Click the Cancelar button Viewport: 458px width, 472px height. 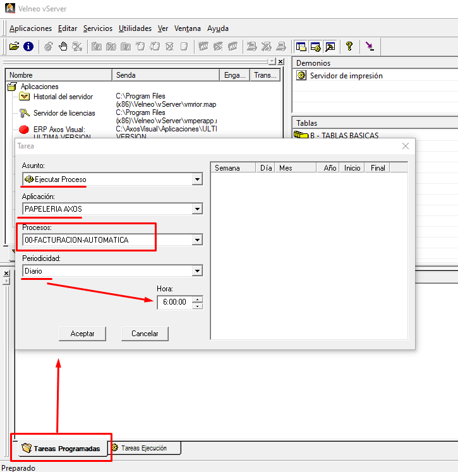click(x=145, y=334)
